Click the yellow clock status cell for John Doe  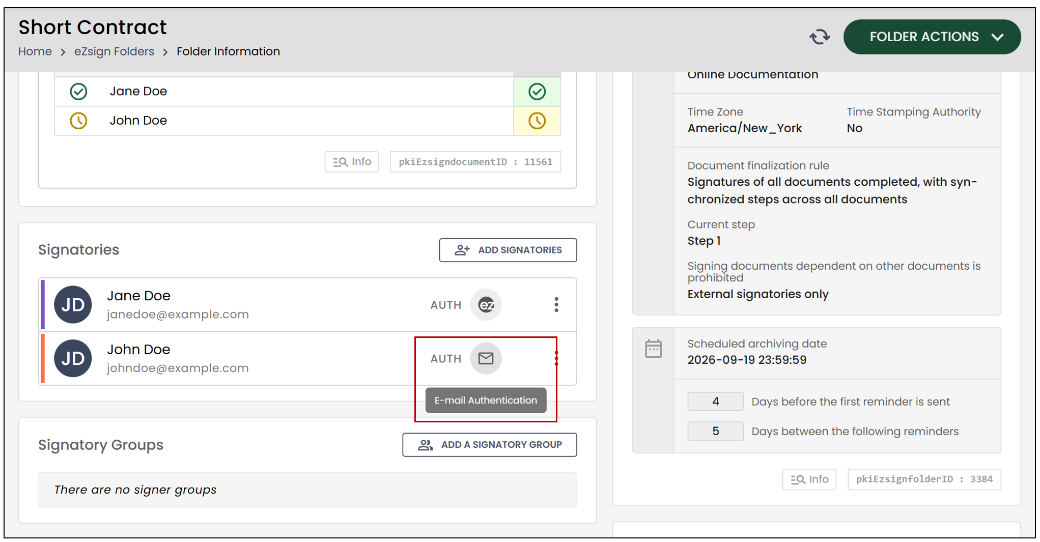(x=537, y=121)
